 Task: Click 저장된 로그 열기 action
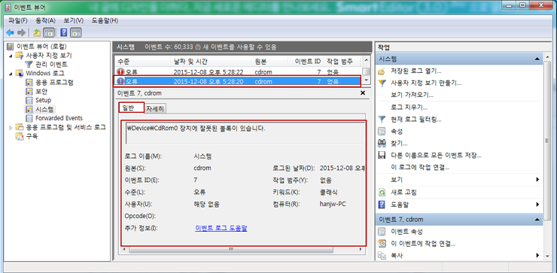[416, 71]
